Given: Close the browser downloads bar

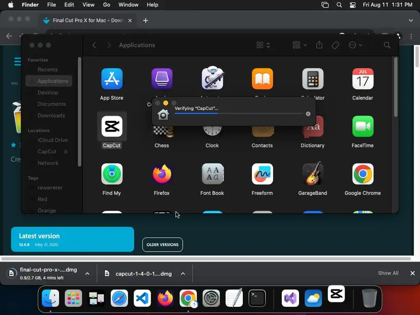Looking at the screenshot, I should (x=413, y=273).
